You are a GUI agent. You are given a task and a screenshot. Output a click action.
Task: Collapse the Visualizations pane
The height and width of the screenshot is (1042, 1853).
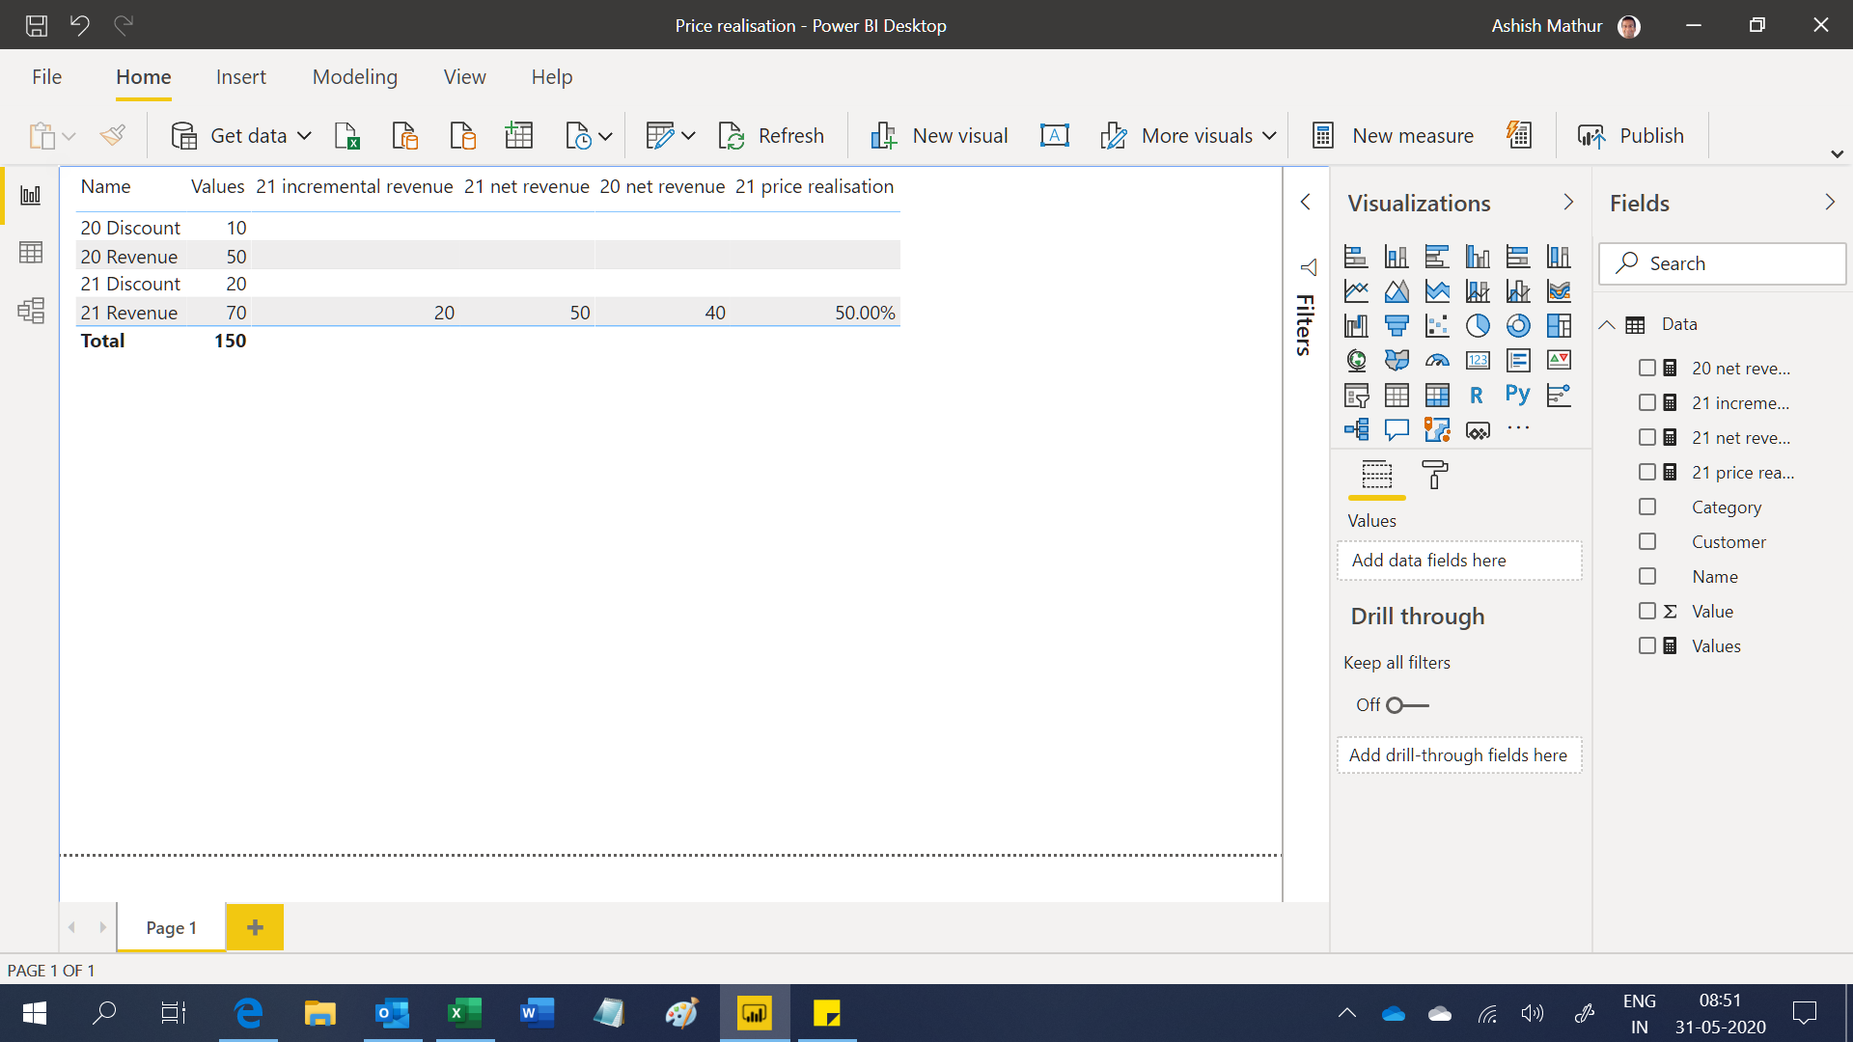(x=1567, y=203)
